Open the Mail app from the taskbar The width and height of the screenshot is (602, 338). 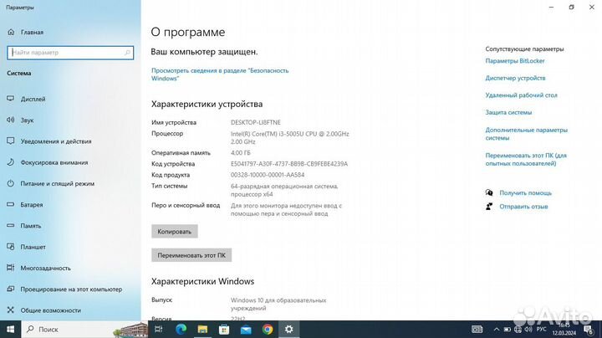point(246,329)
